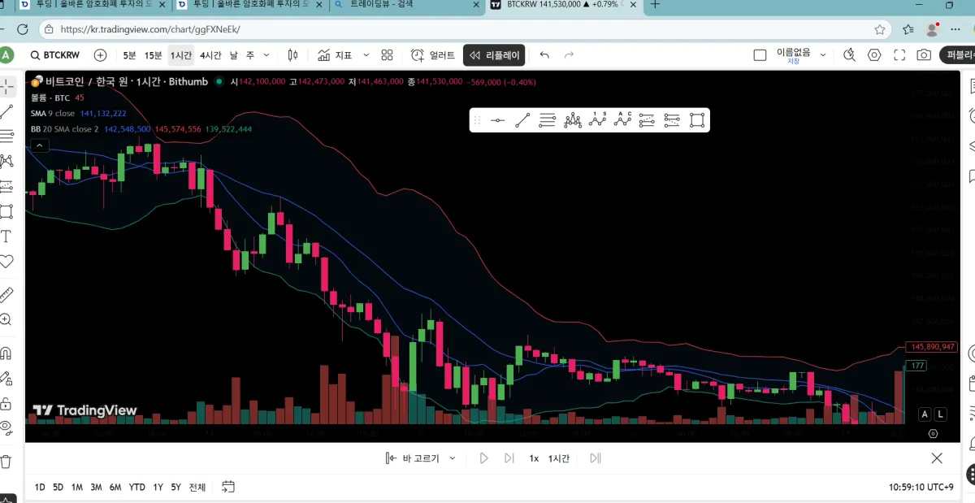The width and height of the screenshot is (975, 503).
Task: Select the ruler measure tool
Action: coord(6,293)
